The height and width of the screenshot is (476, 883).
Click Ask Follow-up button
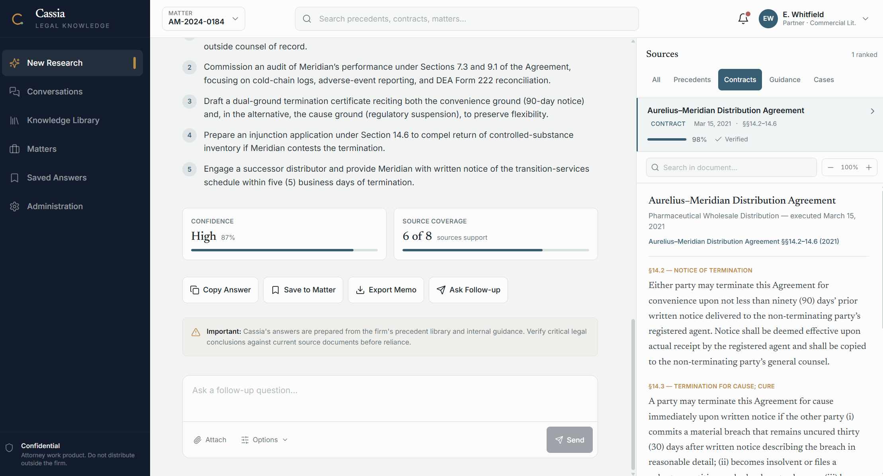tap(468, 290)
